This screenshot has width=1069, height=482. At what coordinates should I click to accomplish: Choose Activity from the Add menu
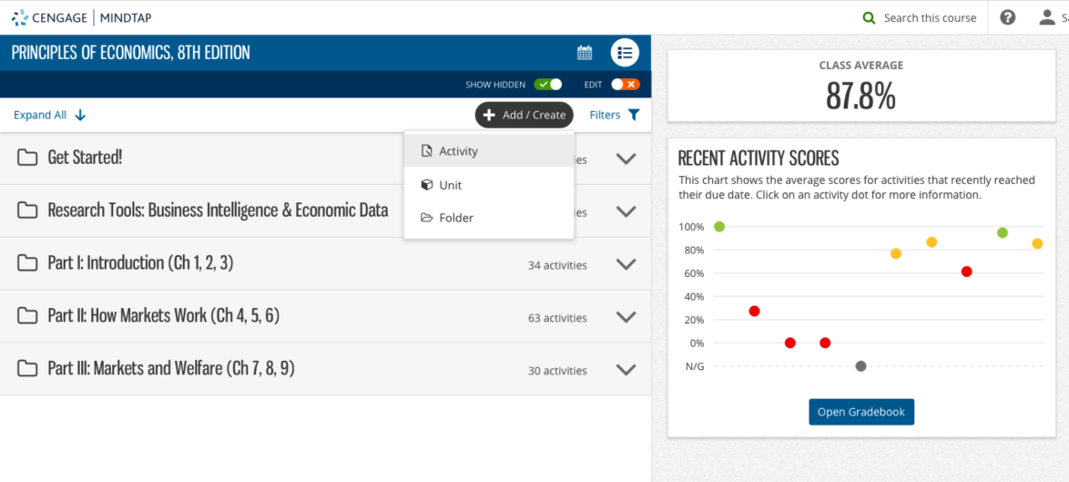(x=458, y=151)
